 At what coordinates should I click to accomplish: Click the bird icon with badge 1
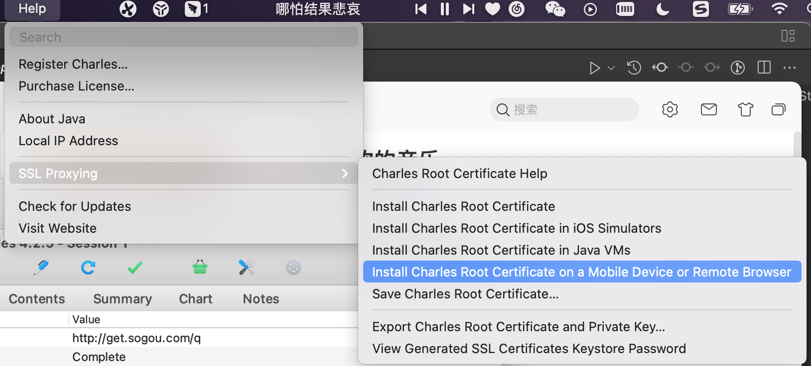click(x=196, y=9)
